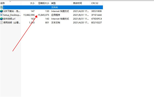This screenshot has height=97, width=154.
Task: Click CRC32 value 479D0FC4
Action: click(97, 19)
